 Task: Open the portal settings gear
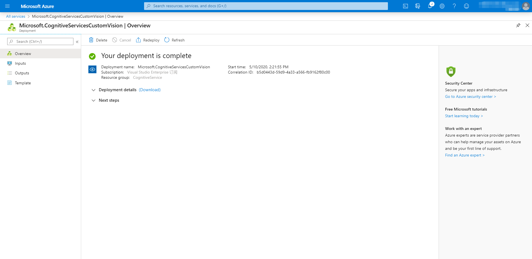pyautogui.click(x=442, y=6)
